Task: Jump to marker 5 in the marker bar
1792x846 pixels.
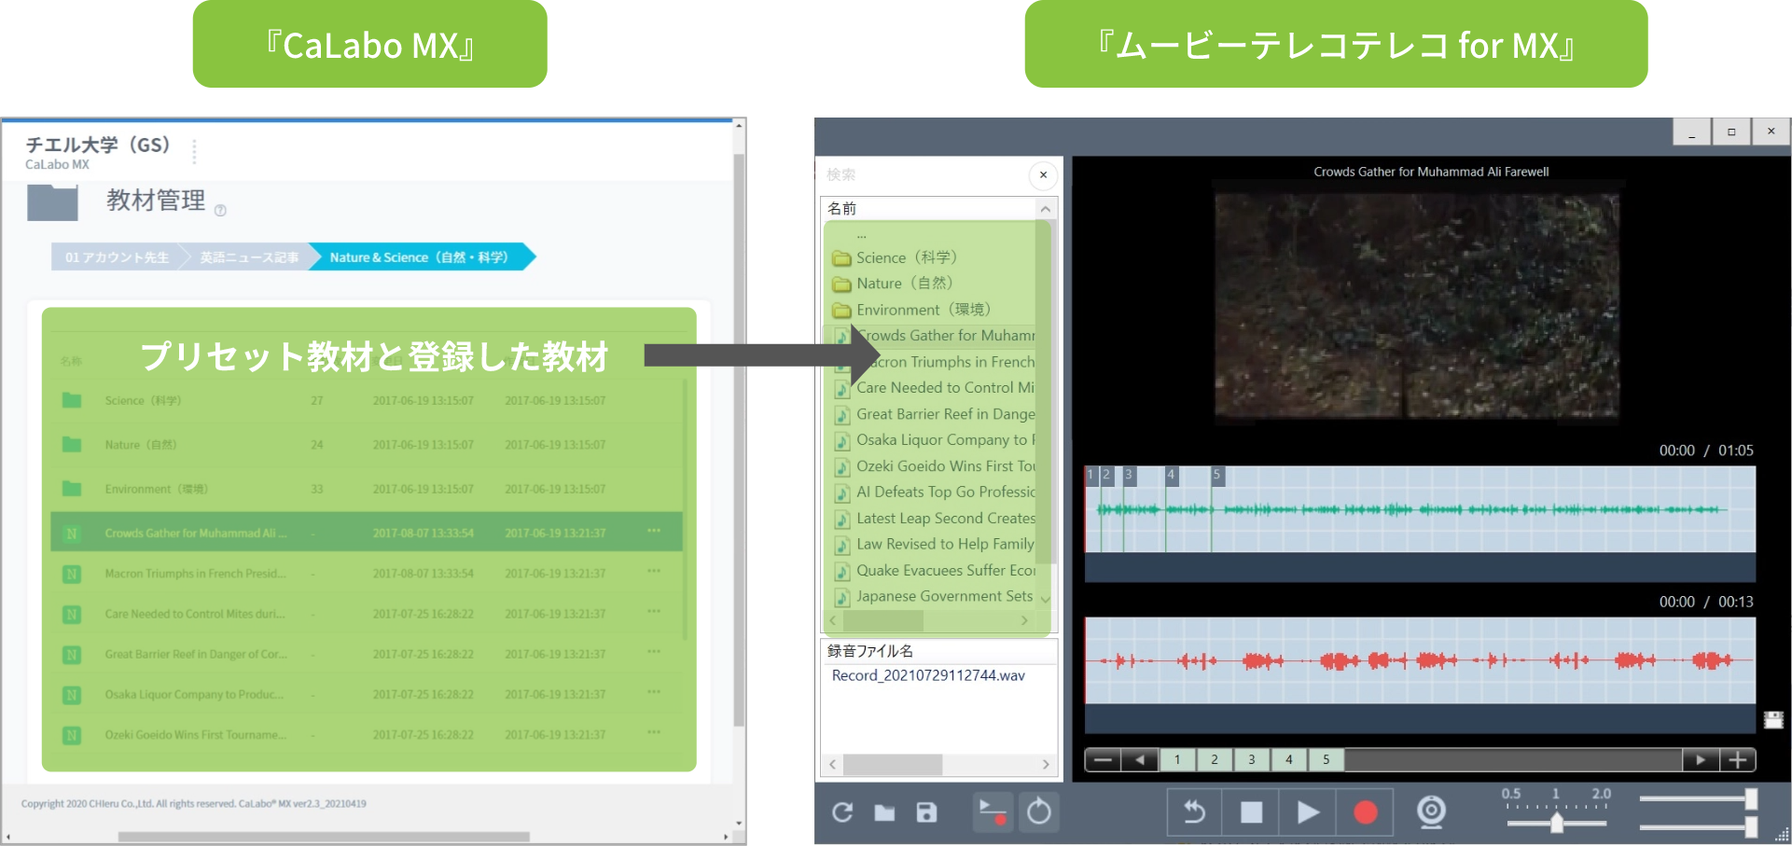Action: click(x=1327, y=760)
